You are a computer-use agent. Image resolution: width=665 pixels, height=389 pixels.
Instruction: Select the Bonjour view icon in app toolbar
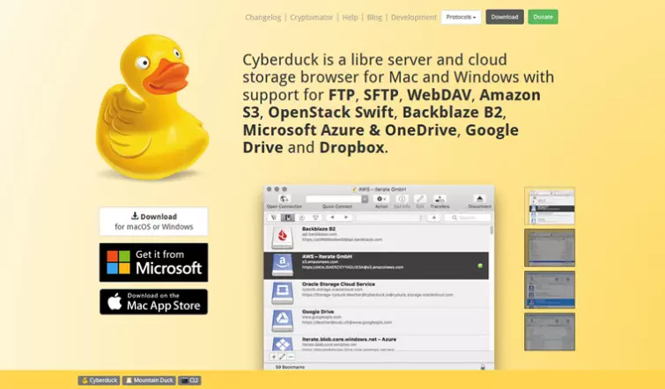[315, 217]
